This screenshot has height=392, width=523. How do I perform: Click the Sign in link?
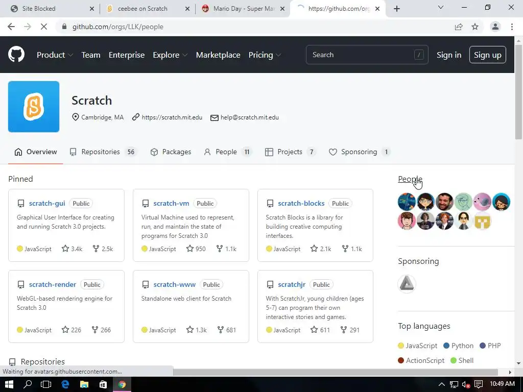(449, 55)
